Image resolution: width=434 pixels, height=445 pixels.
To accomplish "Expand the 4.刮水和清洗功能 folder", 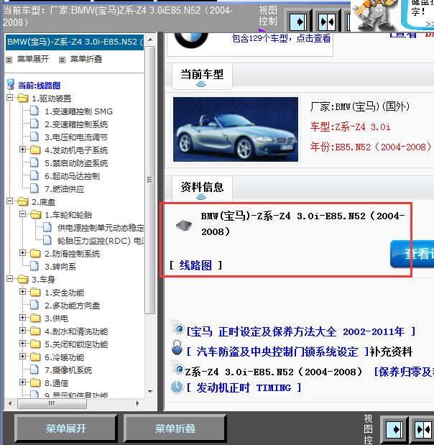I will tap(23, 331).
